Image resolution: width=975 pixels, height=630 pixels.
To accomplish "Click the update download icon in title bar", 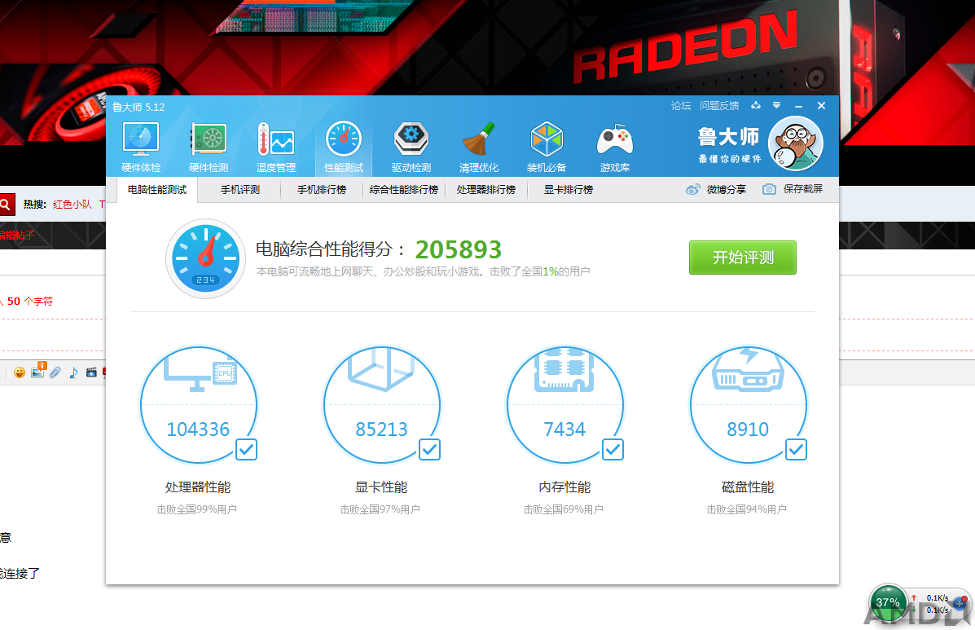I will coord(756,105).
